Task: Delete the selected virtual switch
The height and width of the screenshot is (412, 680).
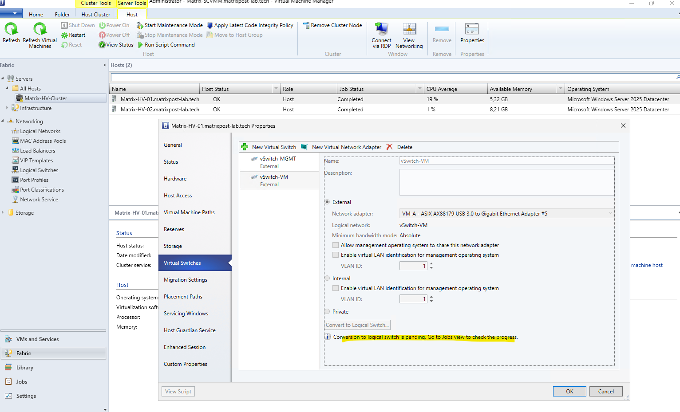Action: [x=399, y=147]
